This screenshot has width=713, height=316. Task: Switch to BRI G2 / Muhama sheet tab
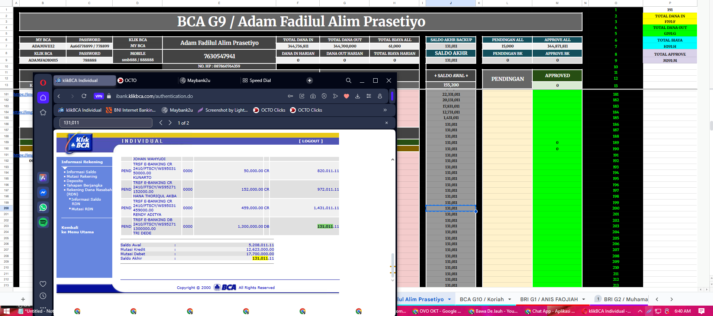(626, 299)
